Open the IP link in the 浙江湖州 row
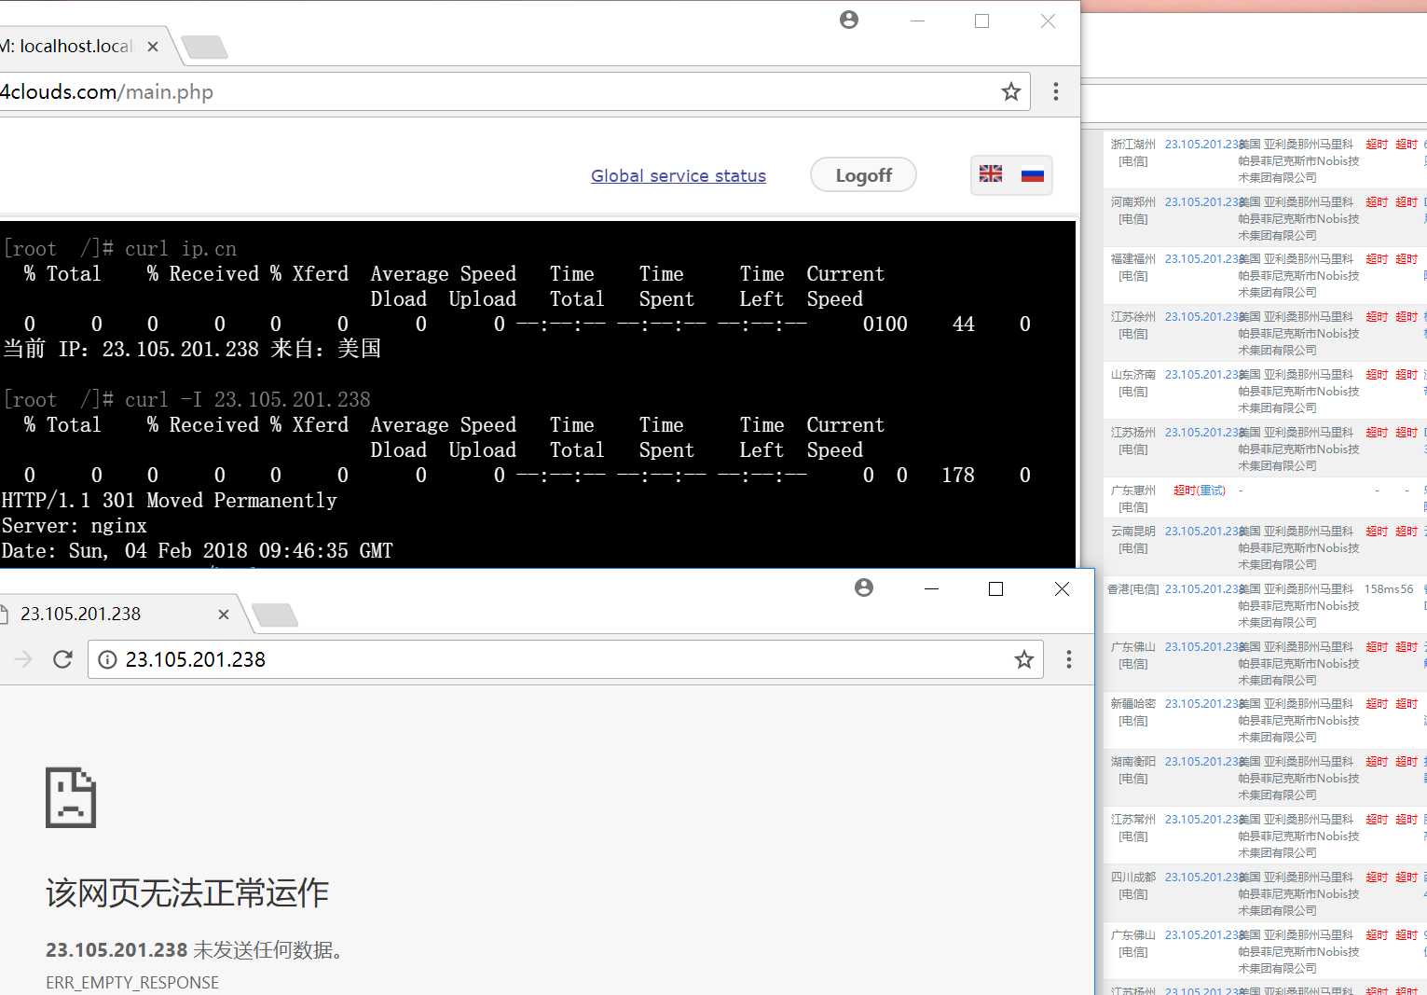 pyautogui.click(x=1201, y=145)
